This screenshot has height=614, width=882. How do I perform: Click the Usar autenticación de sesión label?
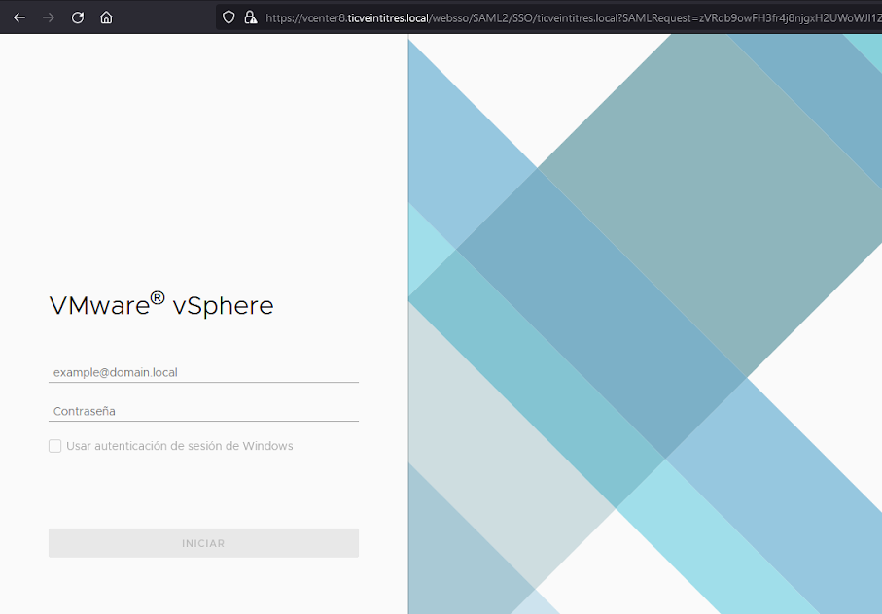pos(180,446)
